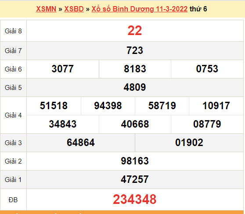Select the ĐB special prize 234348
This screenshot has width=245, height=214.
pos(135,199)
